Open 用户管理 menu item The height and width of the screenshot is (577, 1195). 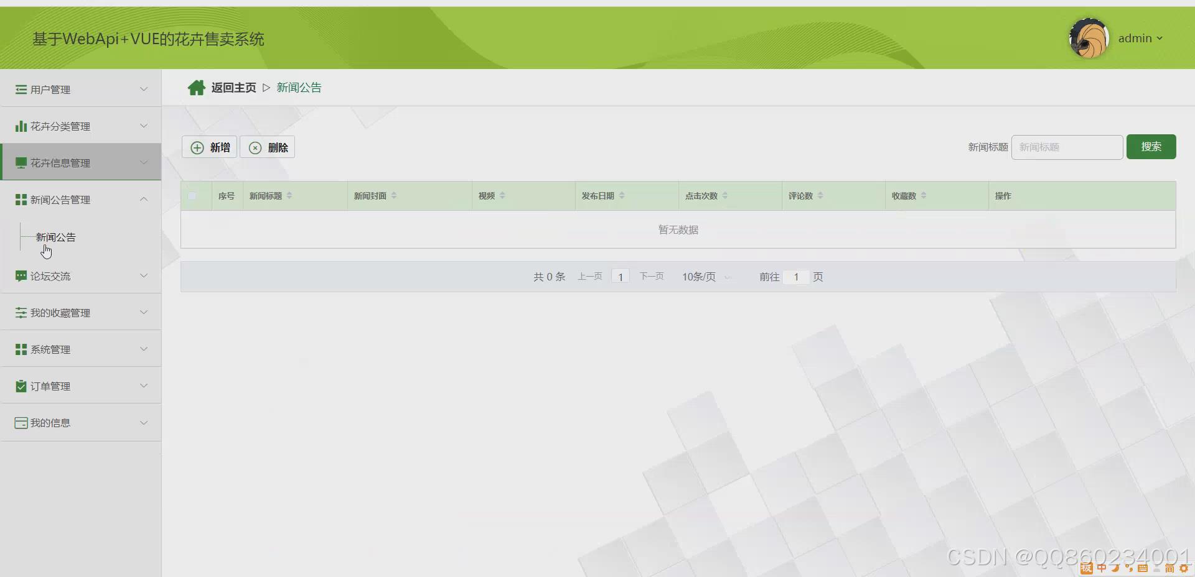[x=81, y=89]
